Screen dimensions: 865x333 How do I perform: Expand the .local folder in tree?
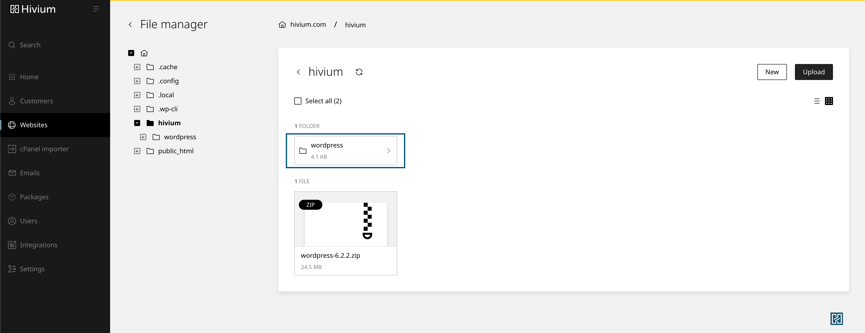point(137,95)
